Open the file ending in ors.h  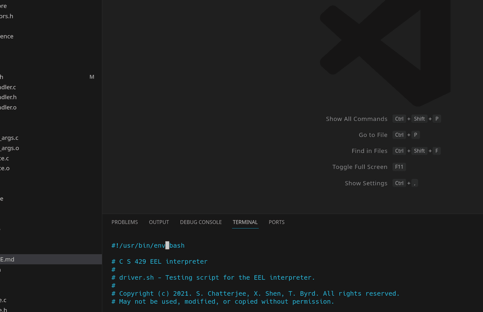tap(6, 16)
